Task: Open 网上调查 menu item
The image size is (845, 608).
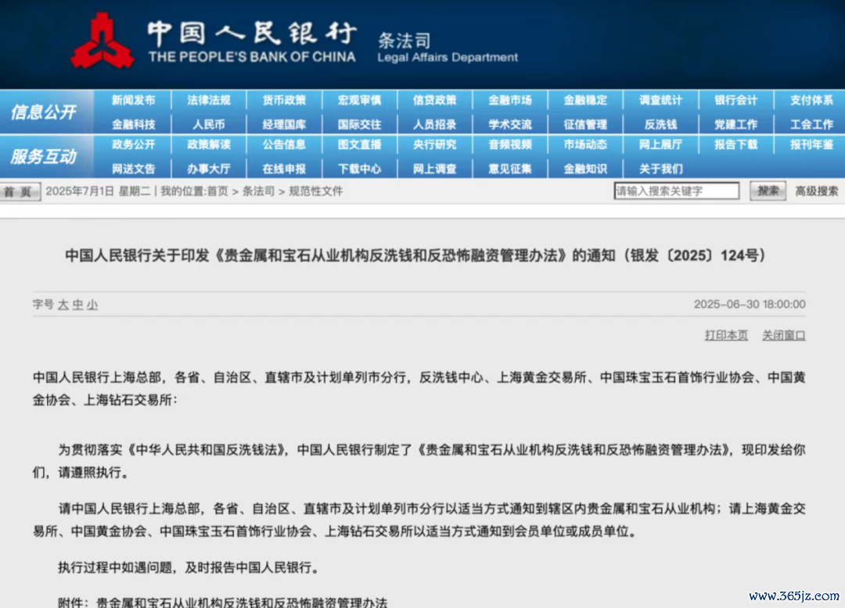Action: pos(434,169)
